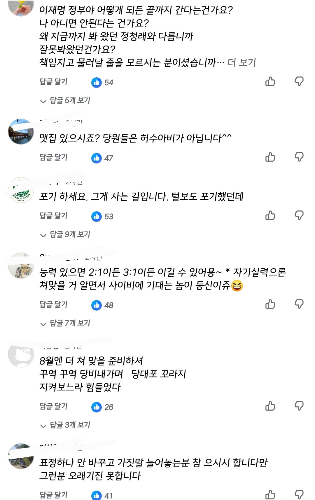Expand 답글 5개 보기 replies

tap(65, 101)
